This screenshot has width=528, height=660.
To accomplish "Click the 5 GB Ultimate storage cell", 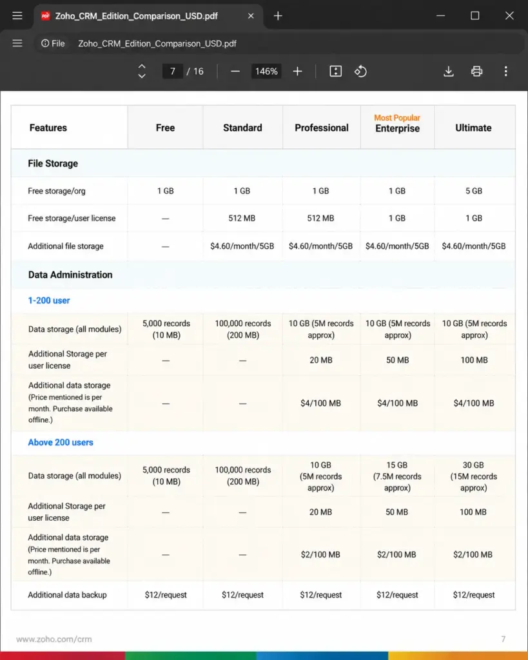I will 474,191.
